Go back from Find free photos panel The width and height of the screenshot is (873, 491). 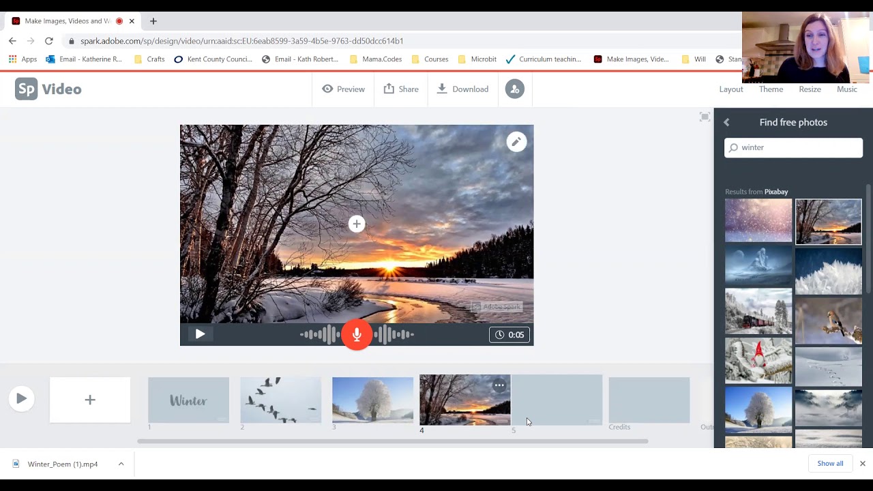(726, 122)
